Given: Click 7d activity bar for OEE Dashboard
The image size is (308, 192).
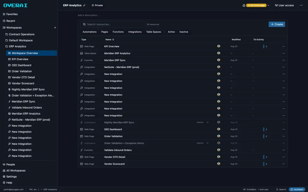Looking at the screenshot, I should pos(264,129).
